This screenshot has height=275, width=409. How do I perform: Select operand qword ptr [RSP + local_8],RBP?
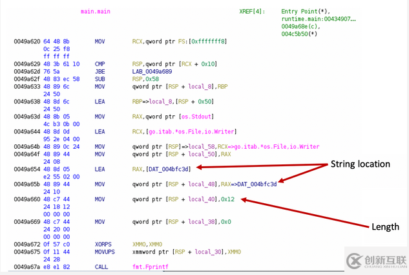coord(180,87)
